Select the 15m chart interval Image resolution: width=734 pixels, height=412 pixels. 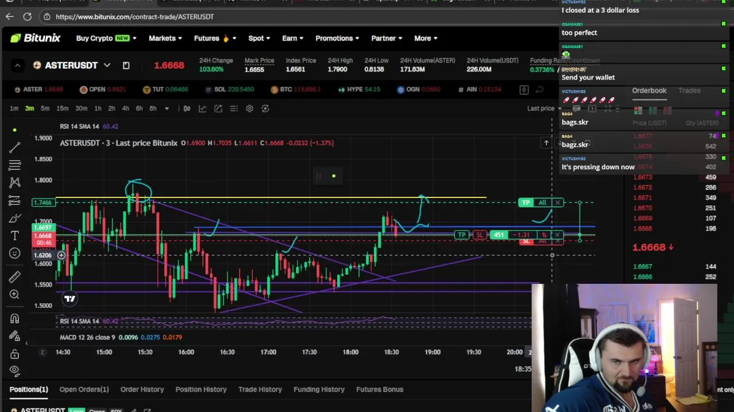(x=63, y=109)
